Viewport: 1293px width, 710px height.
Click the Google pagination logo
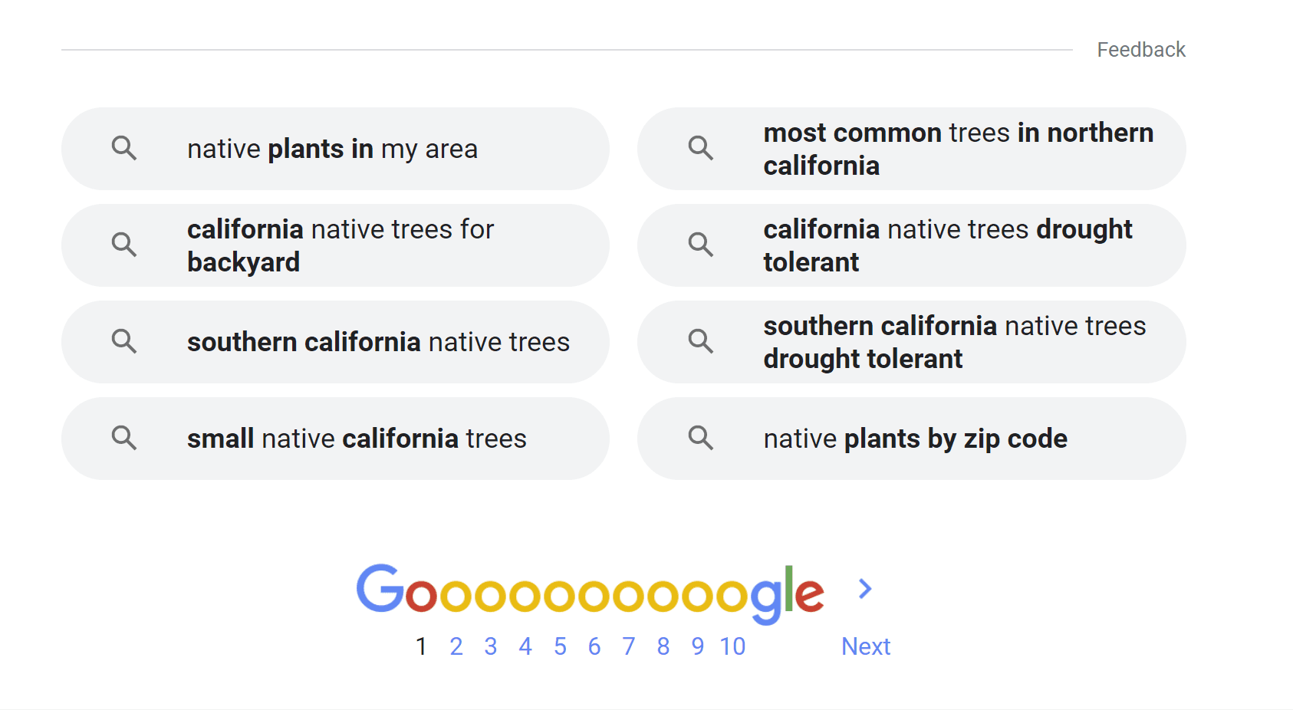tap(590, 593)
